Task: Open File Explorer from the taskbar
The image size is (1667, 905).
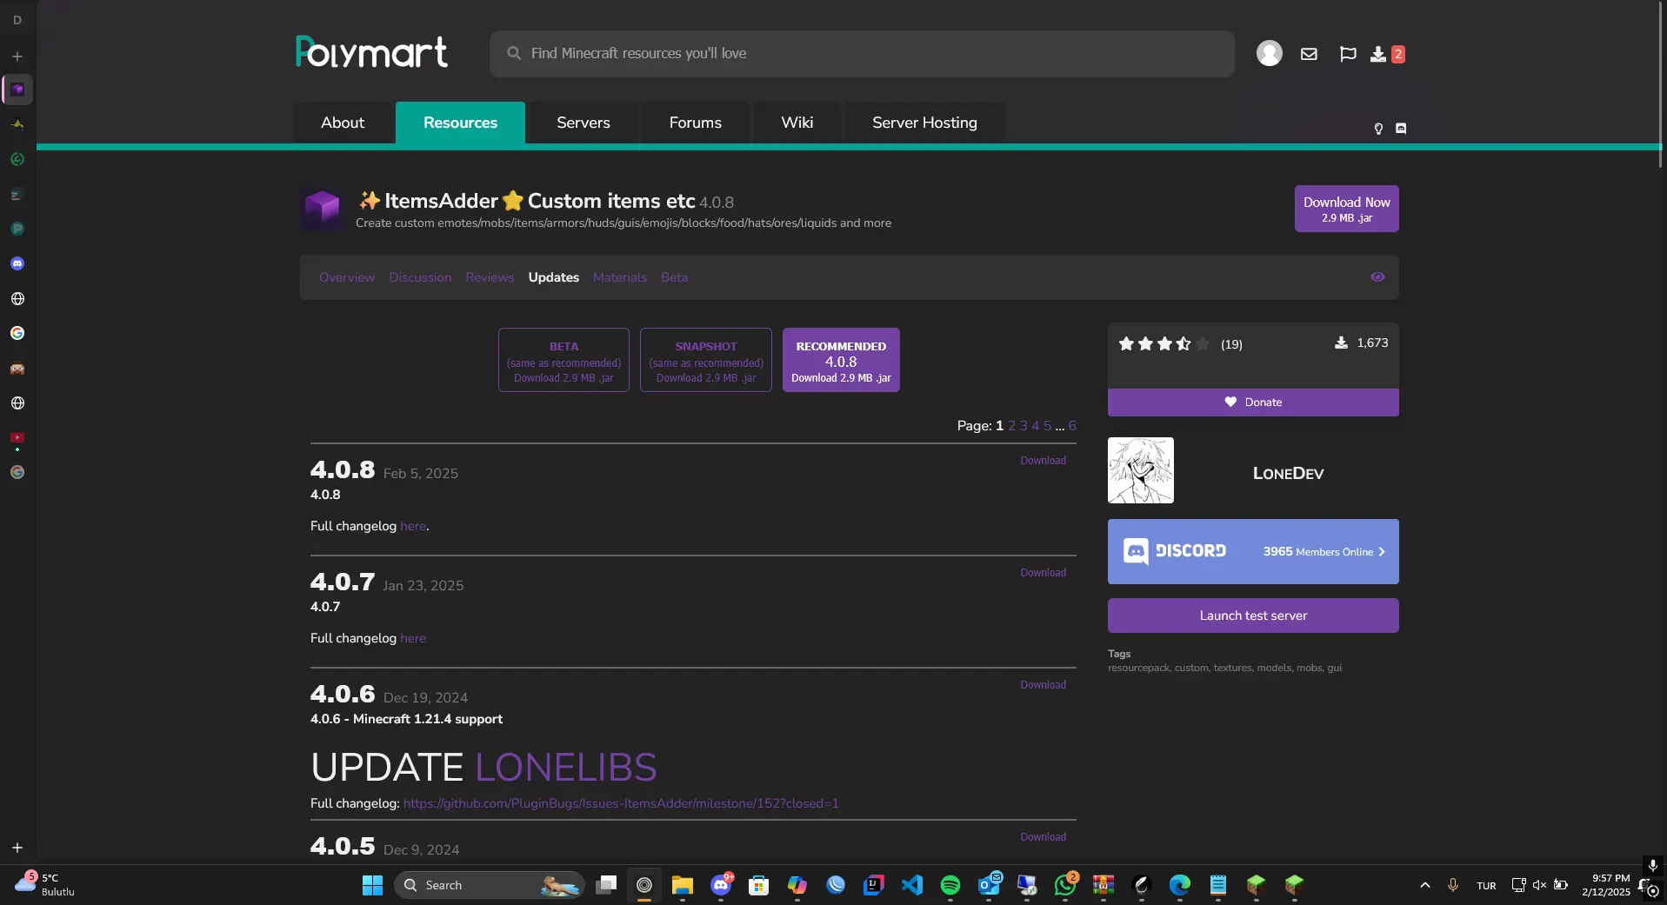Action: (x=683, y=885)
